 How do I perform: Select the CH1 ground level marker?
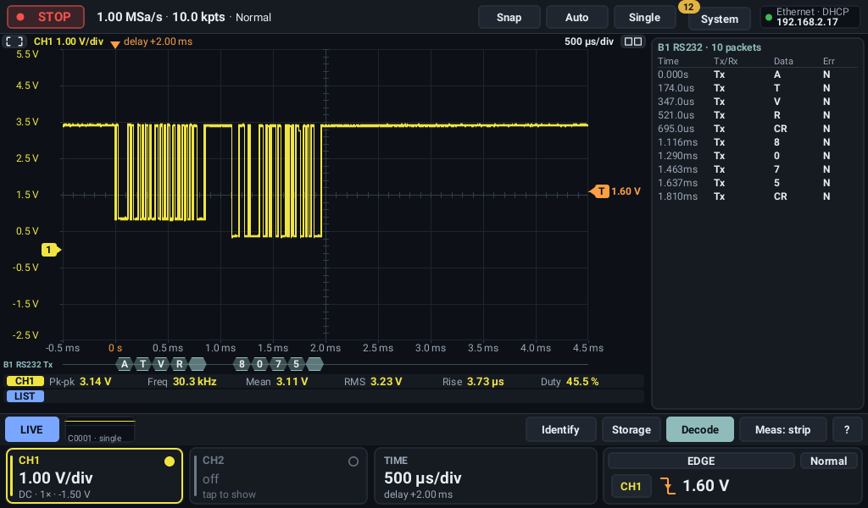pos(50,250)
